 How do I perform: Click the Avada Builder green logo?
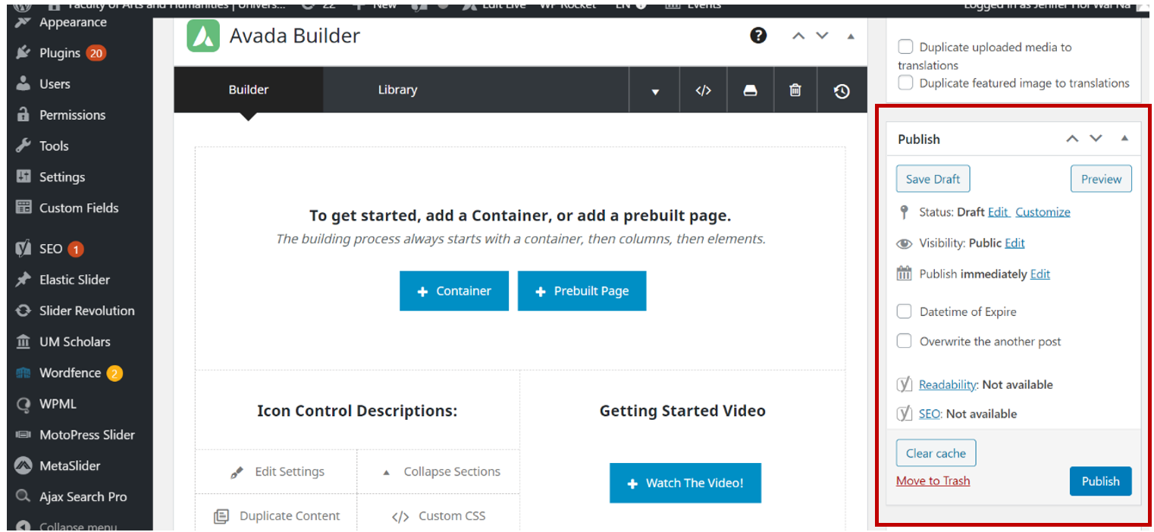(203, 36)
